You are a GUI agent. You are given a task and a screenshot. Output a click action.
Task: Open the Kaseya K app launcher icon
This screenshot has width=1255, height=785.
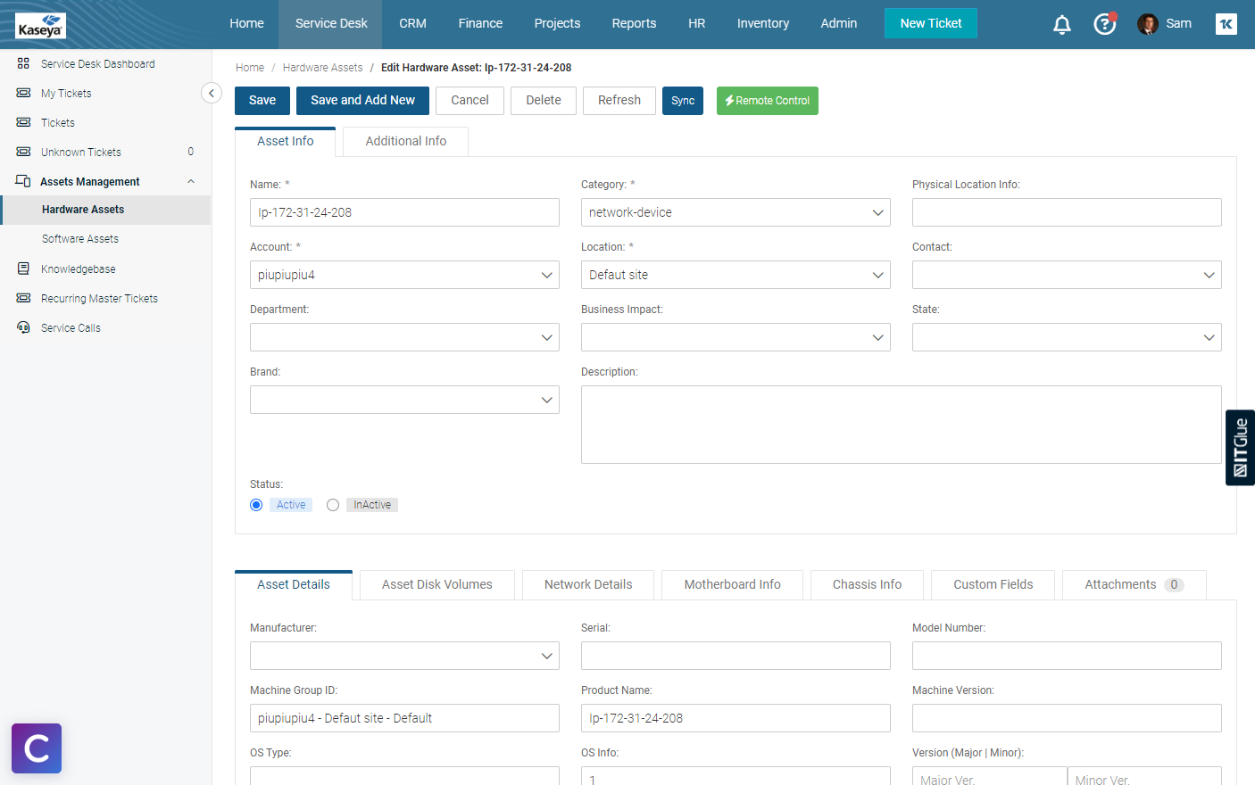[1226, 24]
